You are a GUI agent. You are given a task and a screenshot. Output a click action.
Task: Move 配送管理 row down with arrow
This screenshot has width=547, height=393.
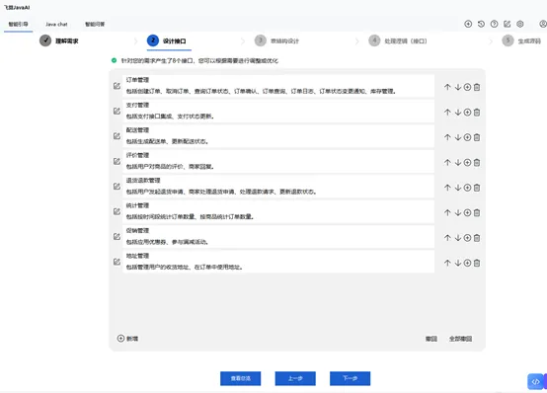click(x=458, y=137)
